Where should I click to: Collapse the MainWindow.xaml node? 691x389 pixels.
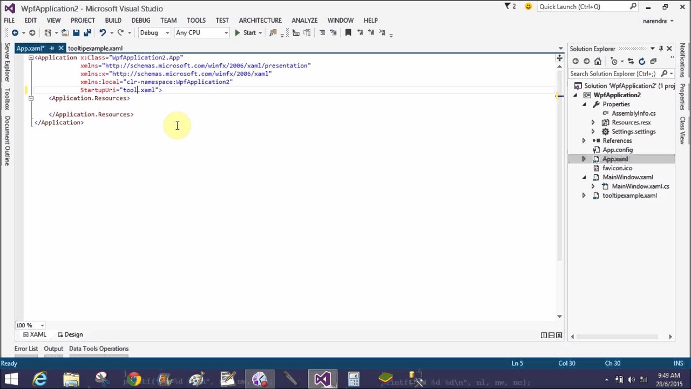tap(584, 177)
